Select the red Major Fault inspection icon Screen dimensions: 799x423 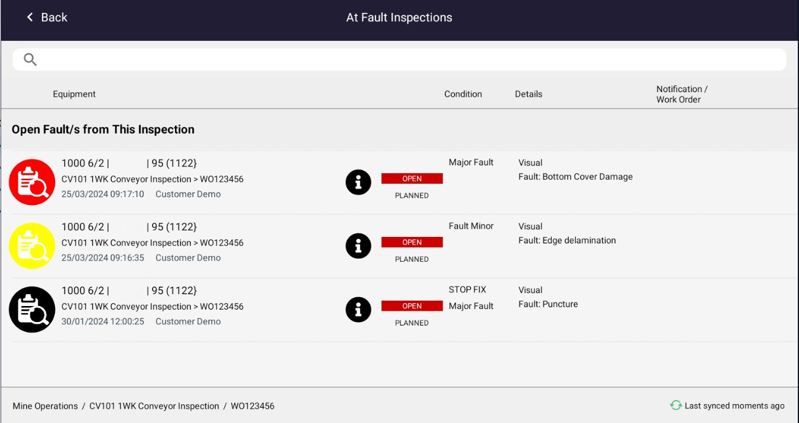pos(33,181)
